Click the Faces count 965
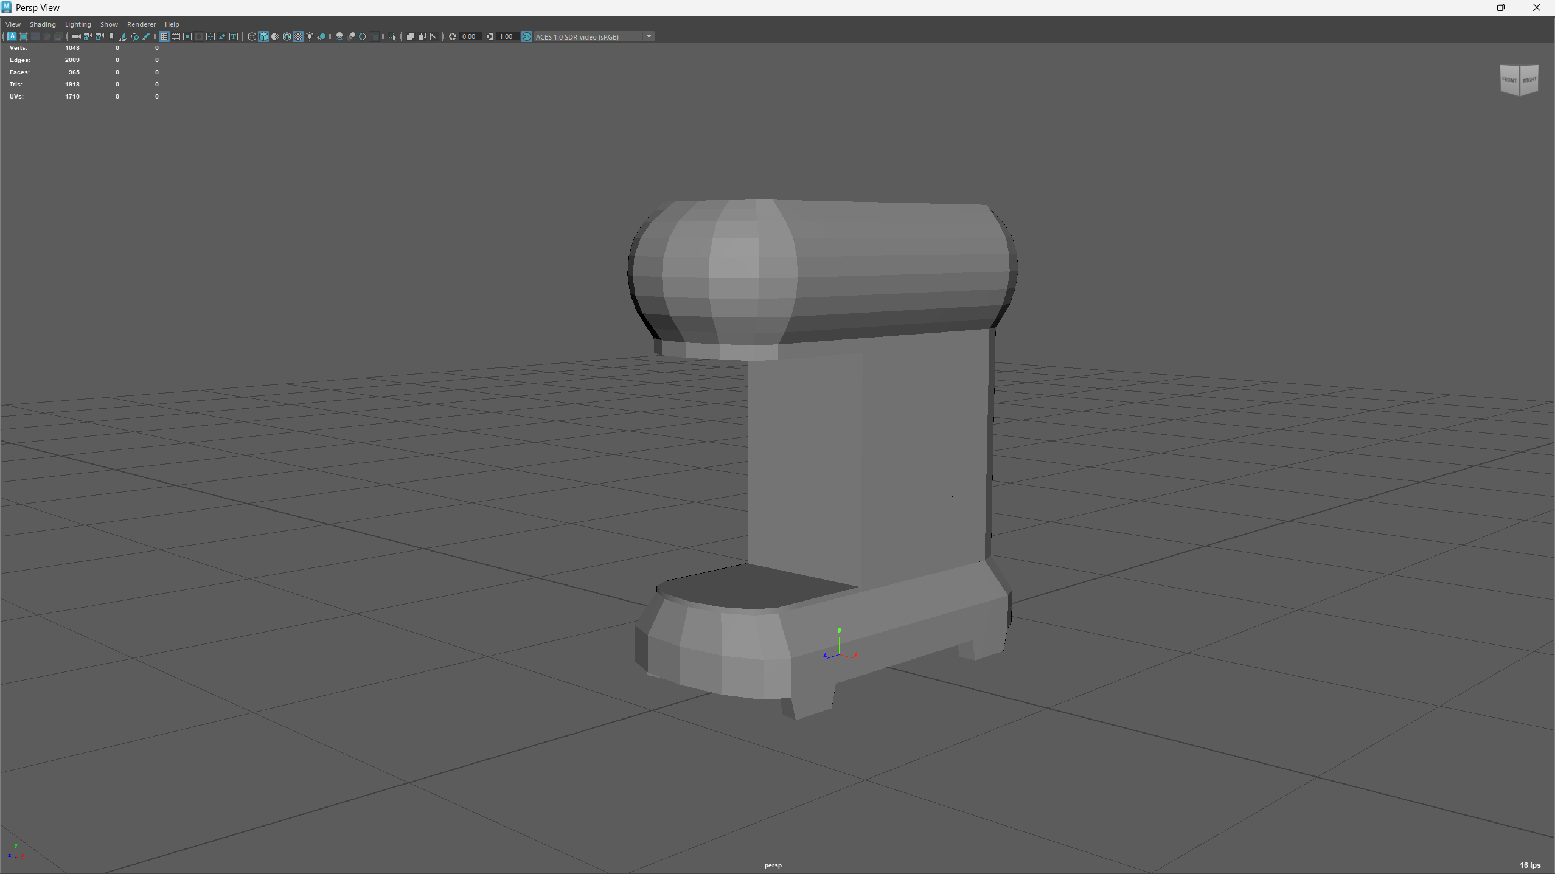This screenshot has width=1555, height=874. pos(74,72)
